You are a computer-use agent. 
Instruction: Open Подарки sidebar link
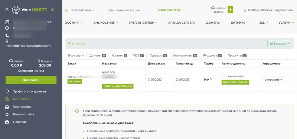[x=19, y=122]
